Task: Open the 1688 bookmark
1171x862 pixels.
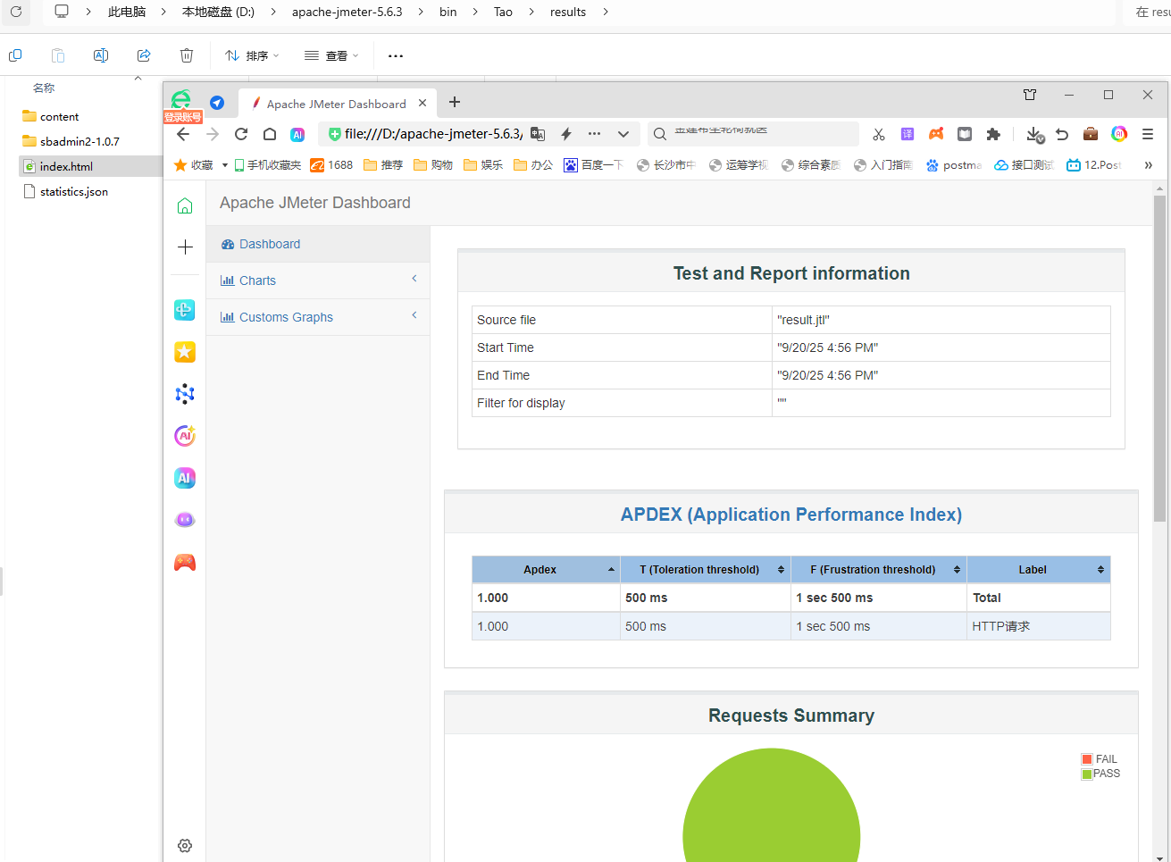Action: (x=331, y=165)
